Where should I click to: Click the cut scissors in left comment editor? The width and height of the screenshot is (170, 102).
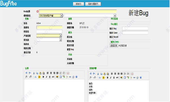(34, 73)
